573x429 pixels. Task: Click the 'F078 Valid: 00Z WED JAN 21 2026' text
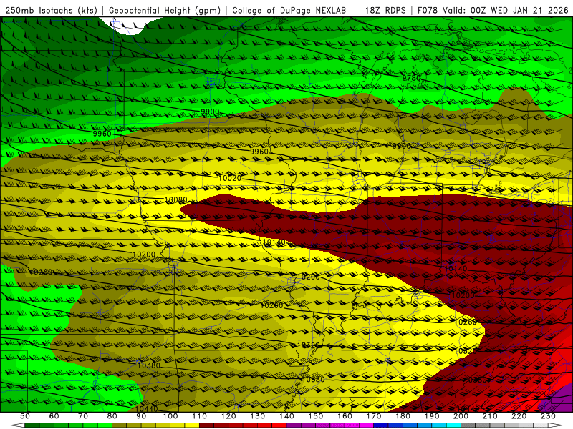point(493,10)
